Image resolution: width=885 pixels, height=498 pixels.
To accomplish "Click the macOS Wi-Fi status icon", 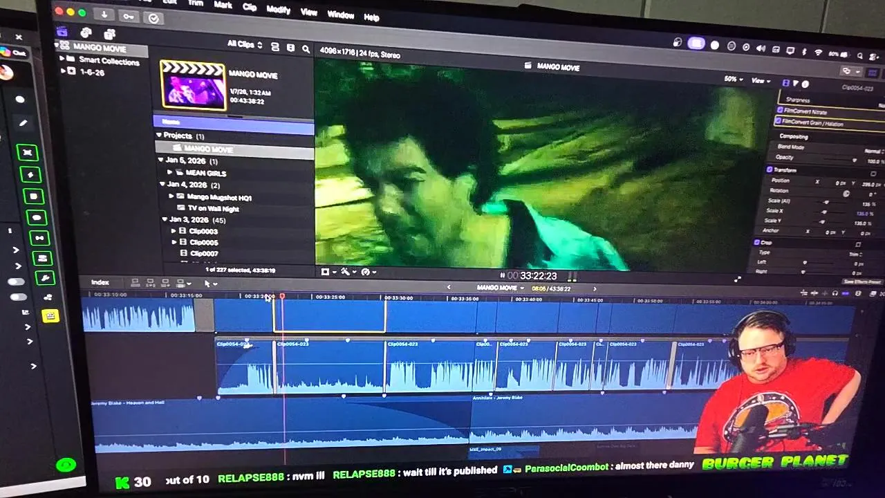I will pos(818,52).
